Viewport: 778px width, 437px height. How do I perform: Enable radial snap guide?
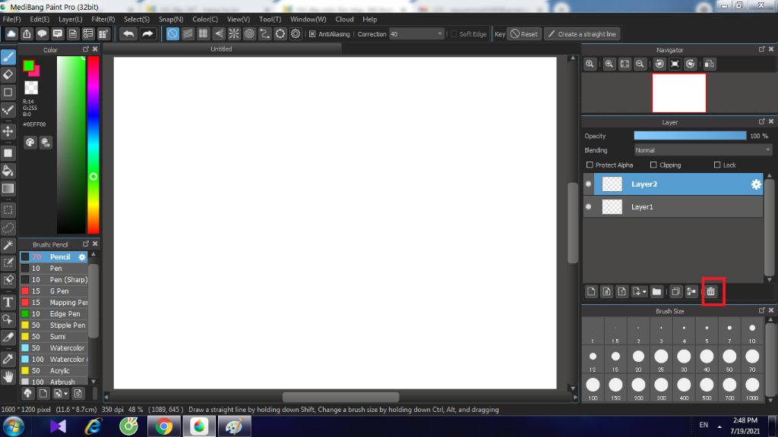click(x=234, y=33)
